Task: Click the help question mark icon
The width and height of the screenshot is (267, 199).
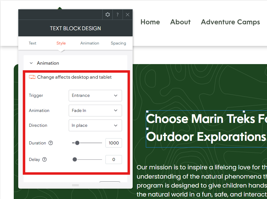Action: click(x=118, y=15)
